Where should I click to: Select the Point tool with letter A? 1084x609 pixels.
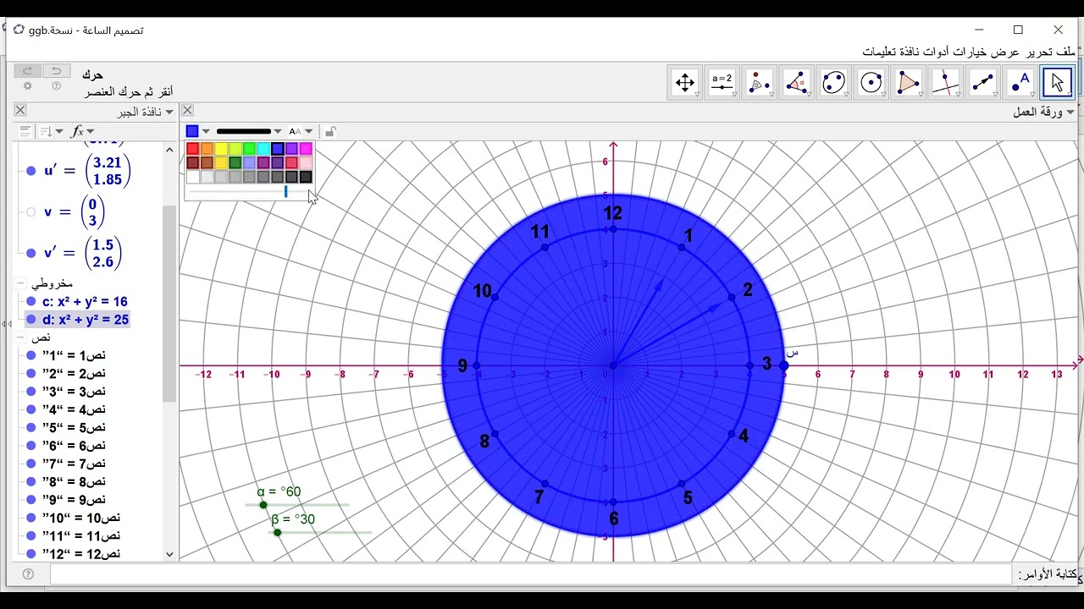[1020, 82]
